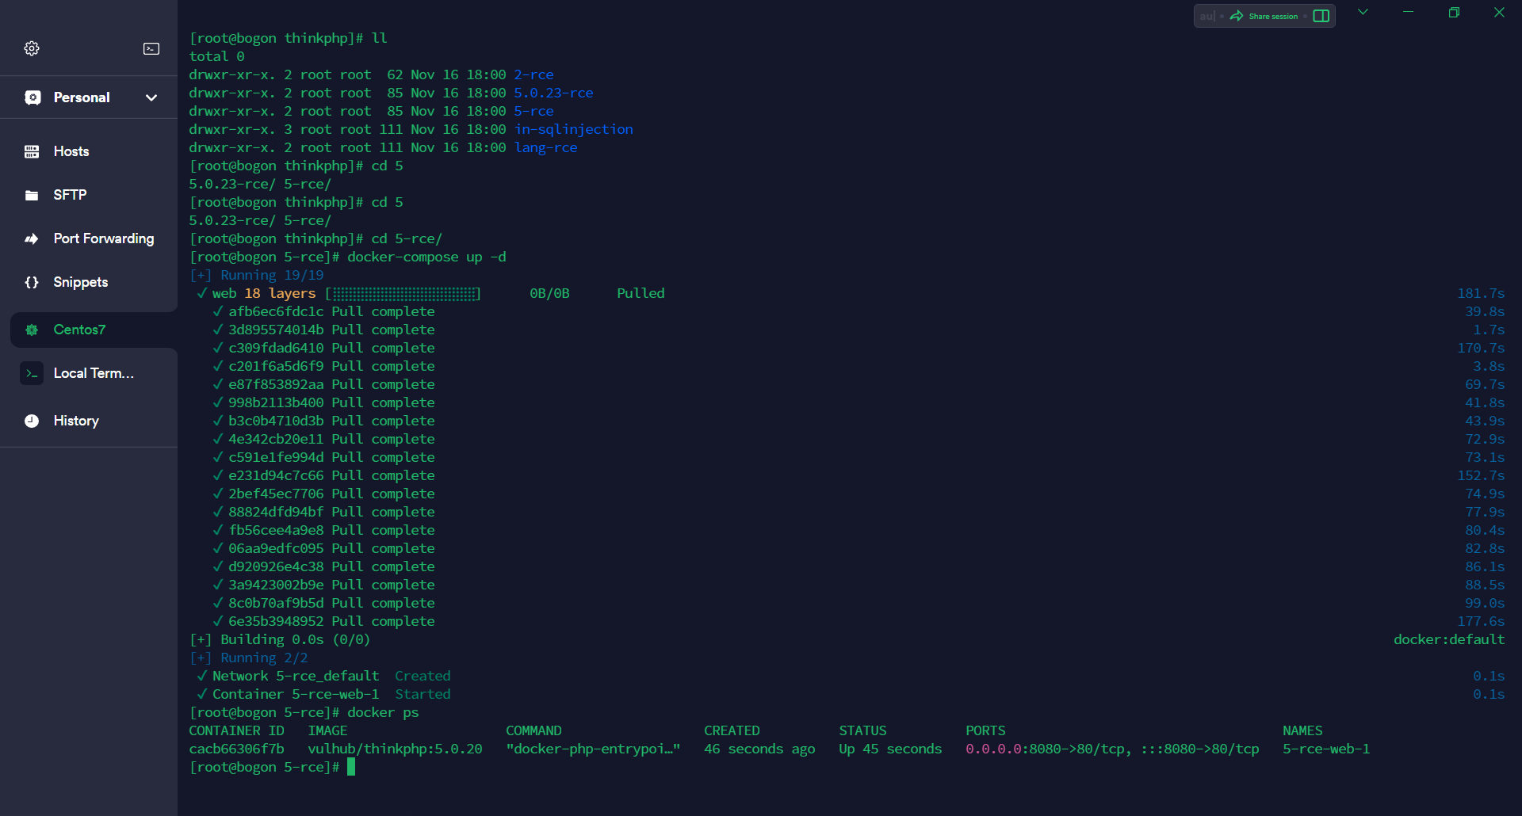Click the in-sqlinjection directory name

pos(573,129)
